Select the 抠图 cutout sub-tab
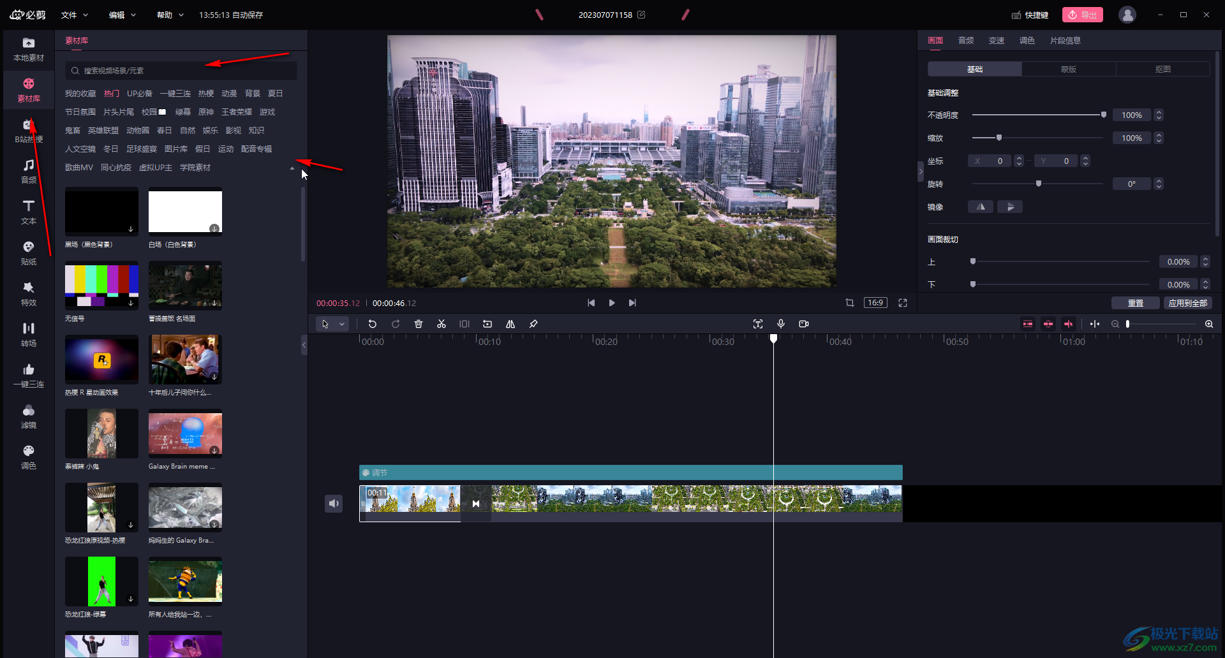1225x658 pixels. [1163, 69]
